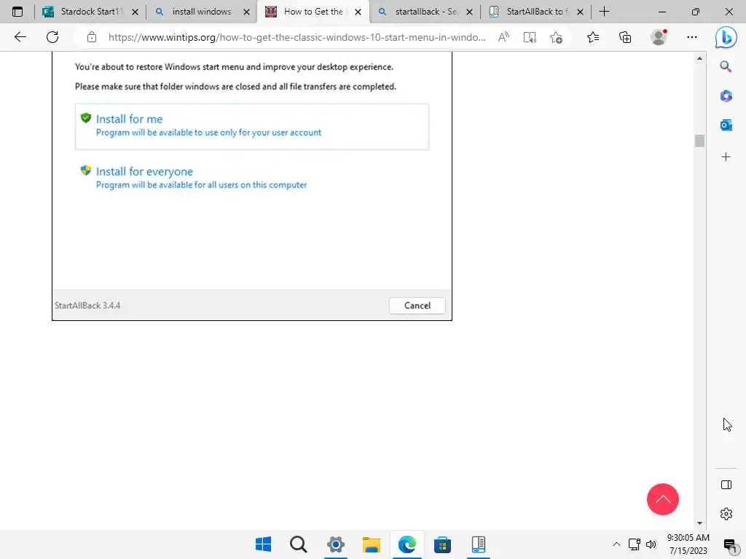Choose Install for everyone option
Viewport: 746px width, 559px height.
251,178
